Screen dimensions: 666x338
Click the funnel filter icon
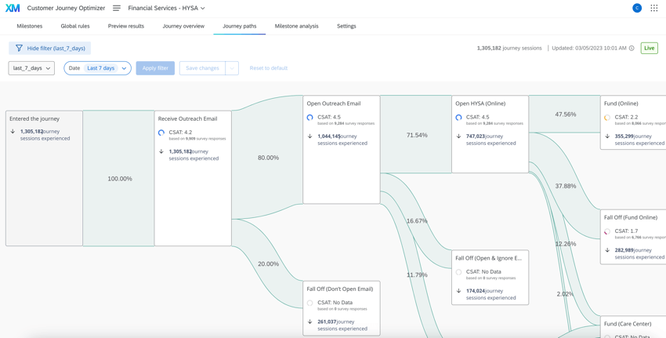(19, 48)
